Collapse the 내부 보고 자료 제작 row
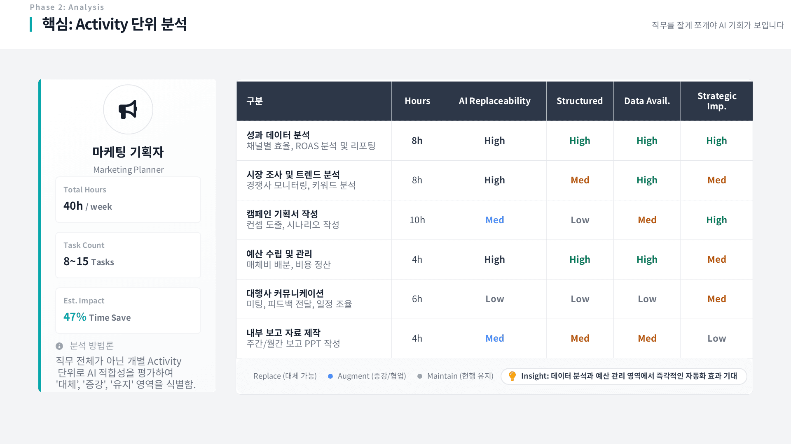 [x=314, y=338]
